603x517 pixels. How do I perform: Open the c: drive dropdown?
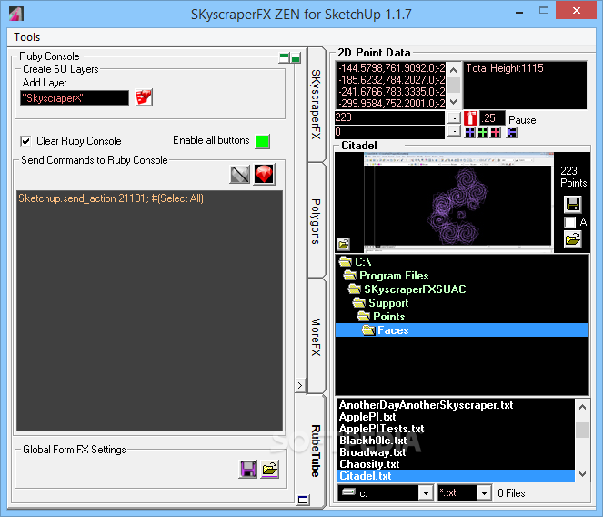coord(426,493)
